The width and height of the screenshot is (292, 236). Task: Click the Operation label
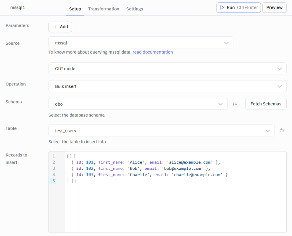click(16, 84)
